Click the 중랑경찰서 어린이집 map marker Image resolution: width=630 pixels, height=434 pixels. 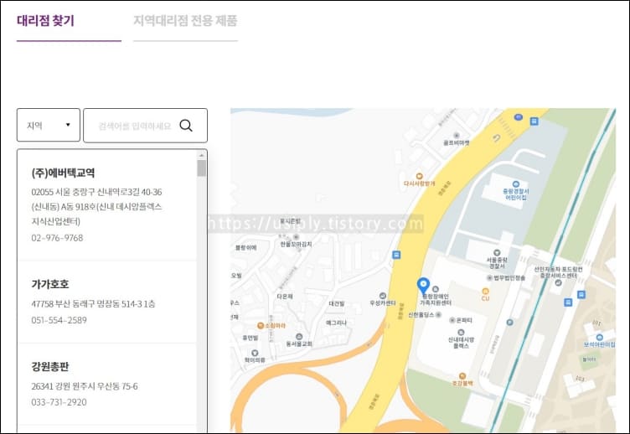pyautogui.click(x=516, y=184)
